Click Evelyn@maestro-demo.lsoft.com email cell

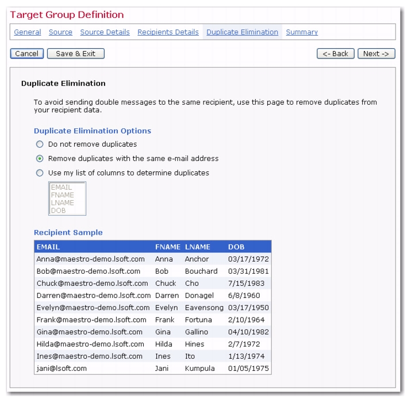(x=93, y=308)
